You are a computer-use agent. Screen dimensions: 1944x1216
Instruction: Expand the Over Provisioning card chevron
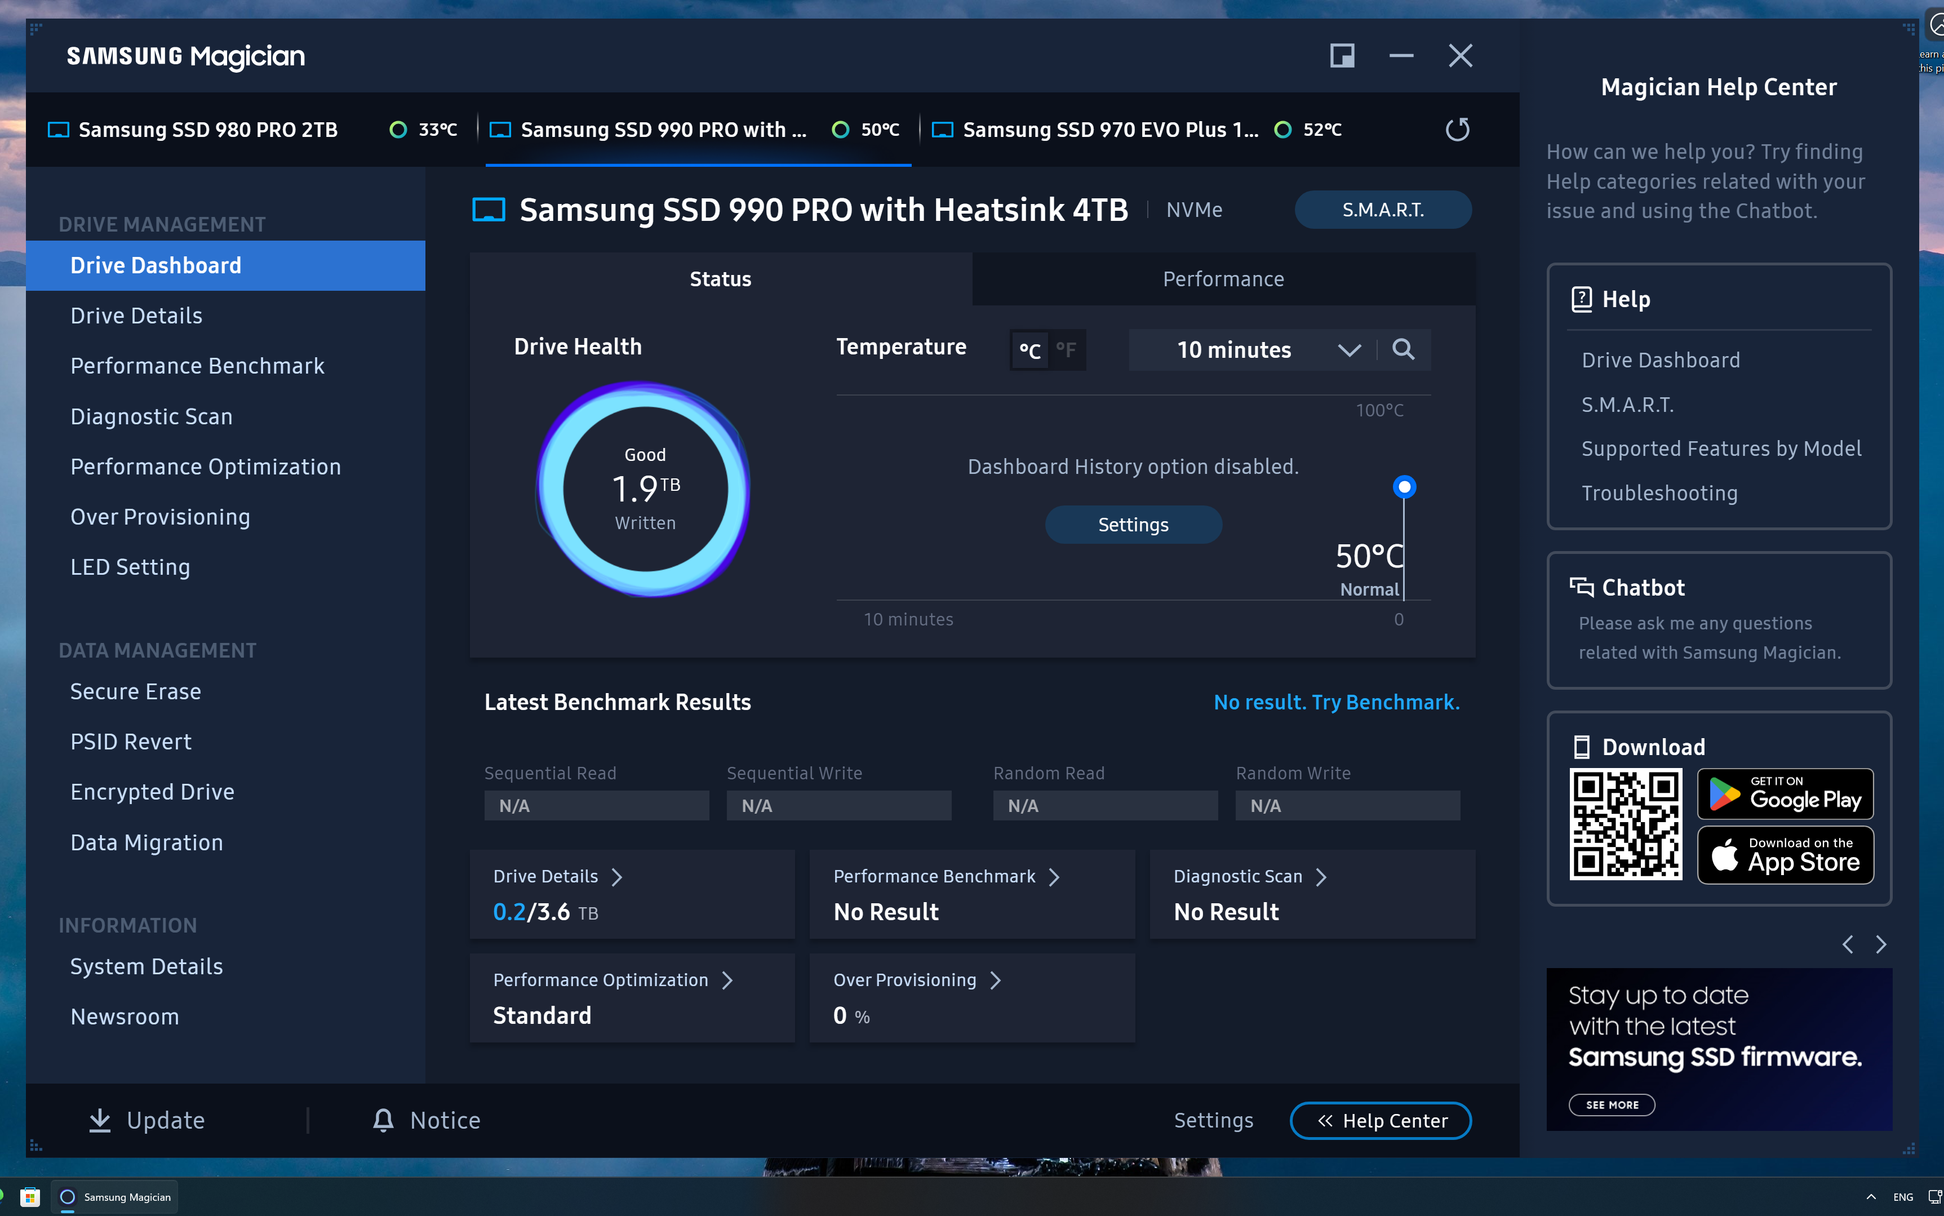click(995, 980)
